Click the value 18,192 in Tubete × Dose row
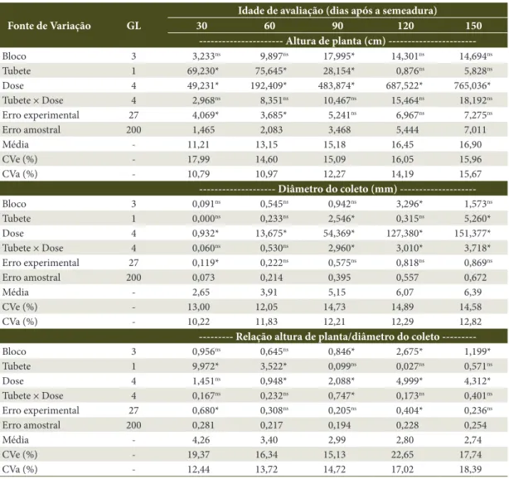 [x=476, y=100]
